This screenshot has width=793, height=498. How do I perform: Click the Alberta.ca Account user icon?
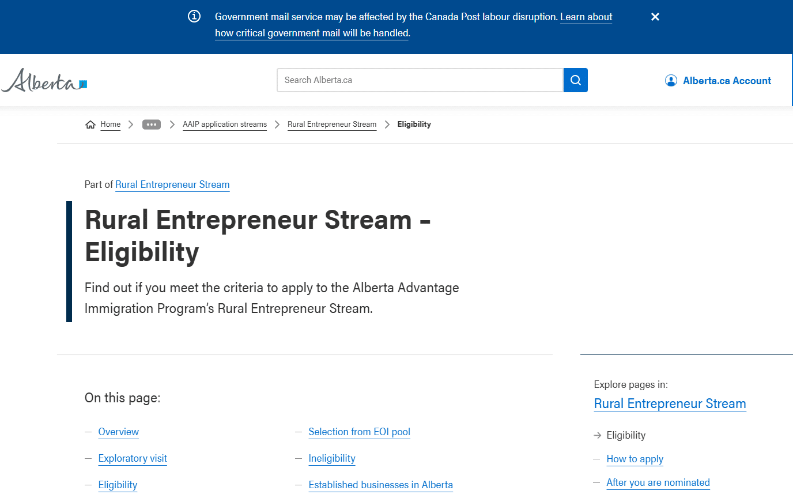tap(671, 81)
